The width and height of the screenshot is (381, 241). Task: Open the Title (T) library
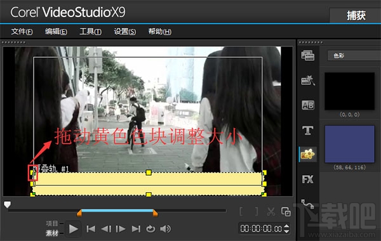pos(307,130)
